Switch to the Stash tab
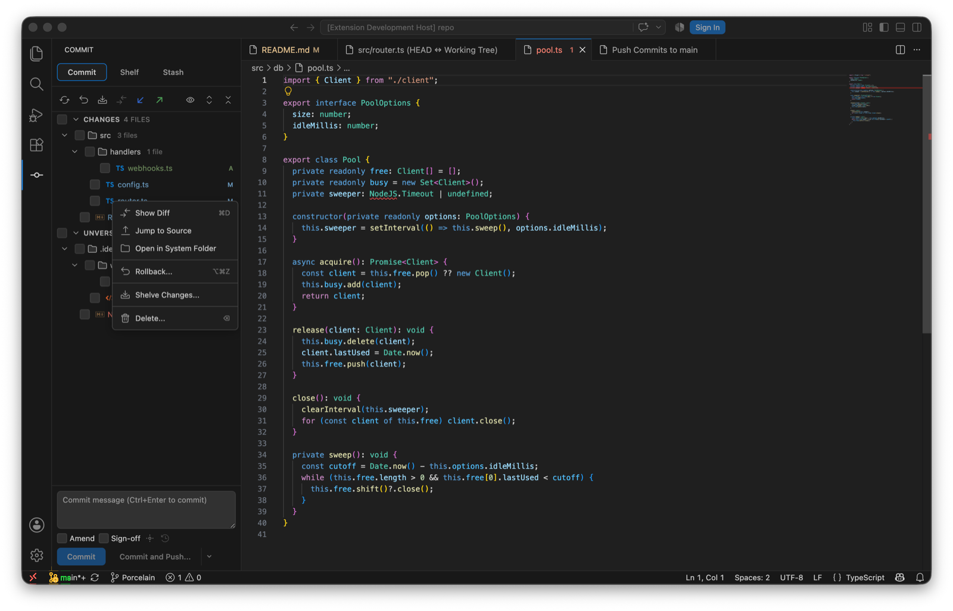This screenshot has height=611, width=953. [173, 72]
